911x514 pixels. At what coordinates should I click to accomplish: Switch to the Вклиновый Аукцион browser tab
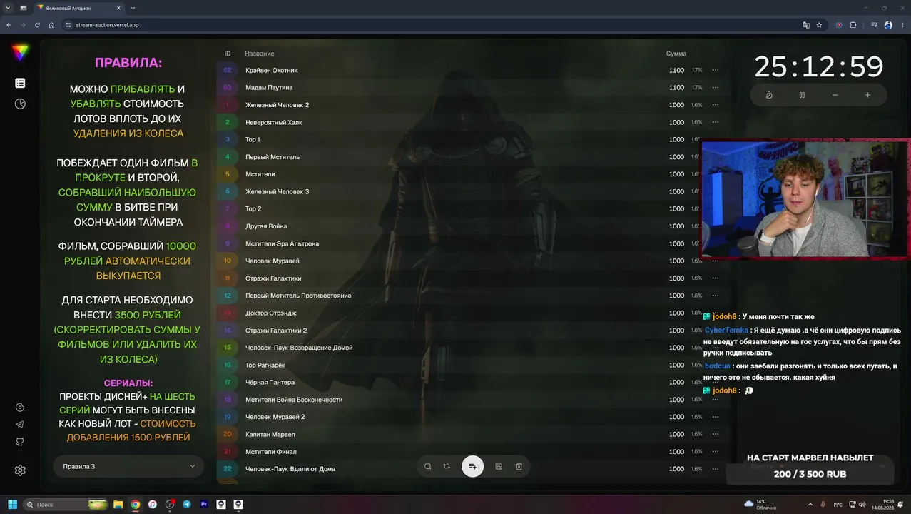click(78, 8)
